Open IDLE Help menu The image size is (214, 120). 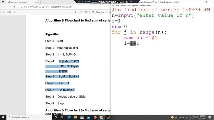tap(149, 5)
